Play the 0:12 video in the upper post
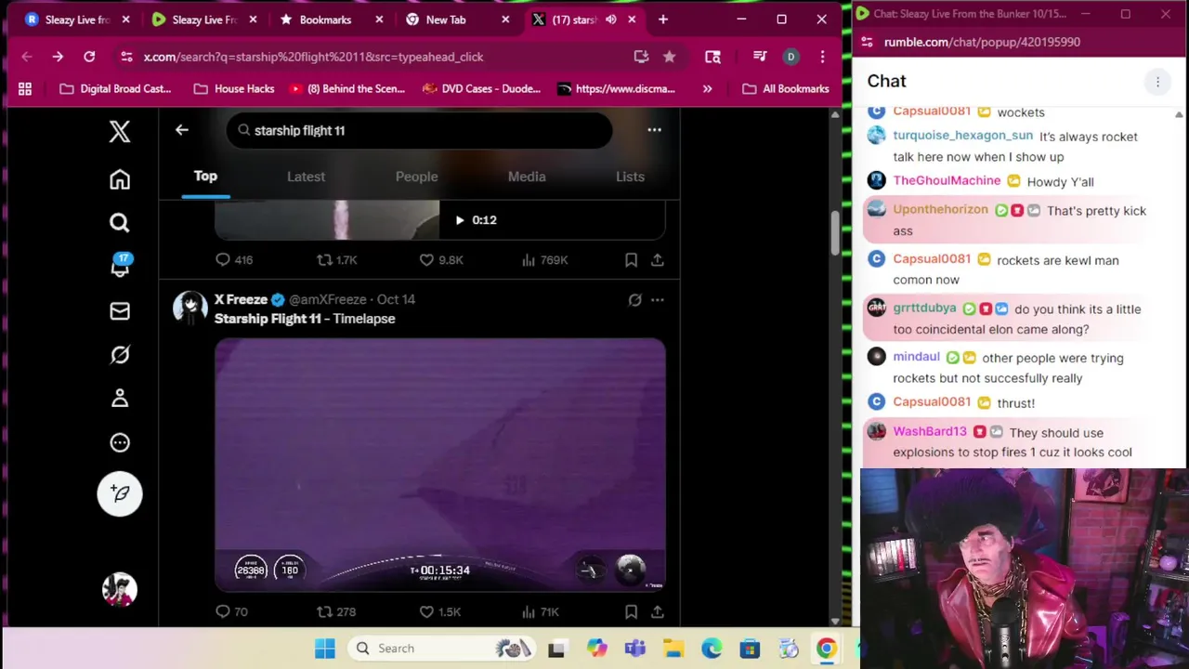 click(459, 220)
